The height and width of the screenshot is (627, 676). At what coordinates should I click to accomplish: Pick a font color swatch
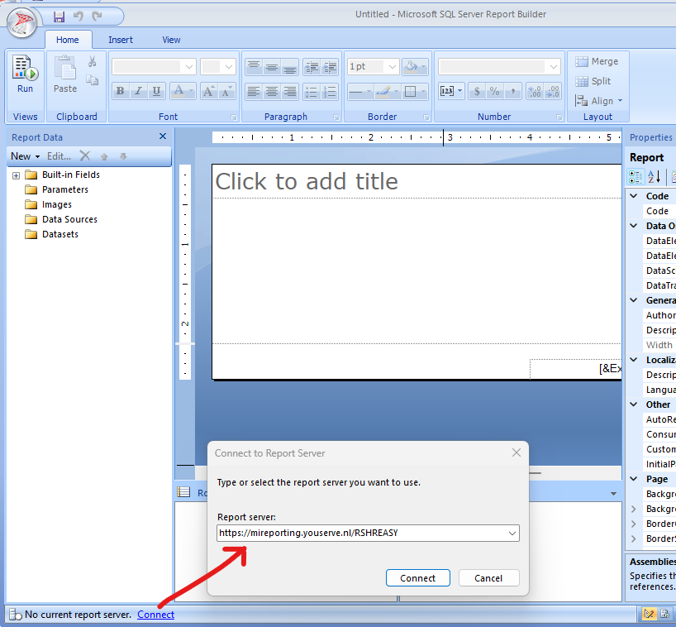tap(183, 91)
